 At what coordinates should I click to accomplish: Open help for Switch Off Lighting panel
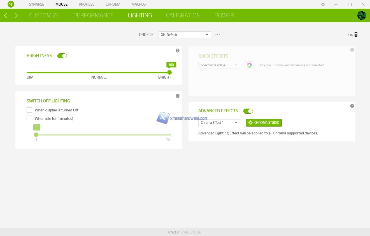[177, 96]
